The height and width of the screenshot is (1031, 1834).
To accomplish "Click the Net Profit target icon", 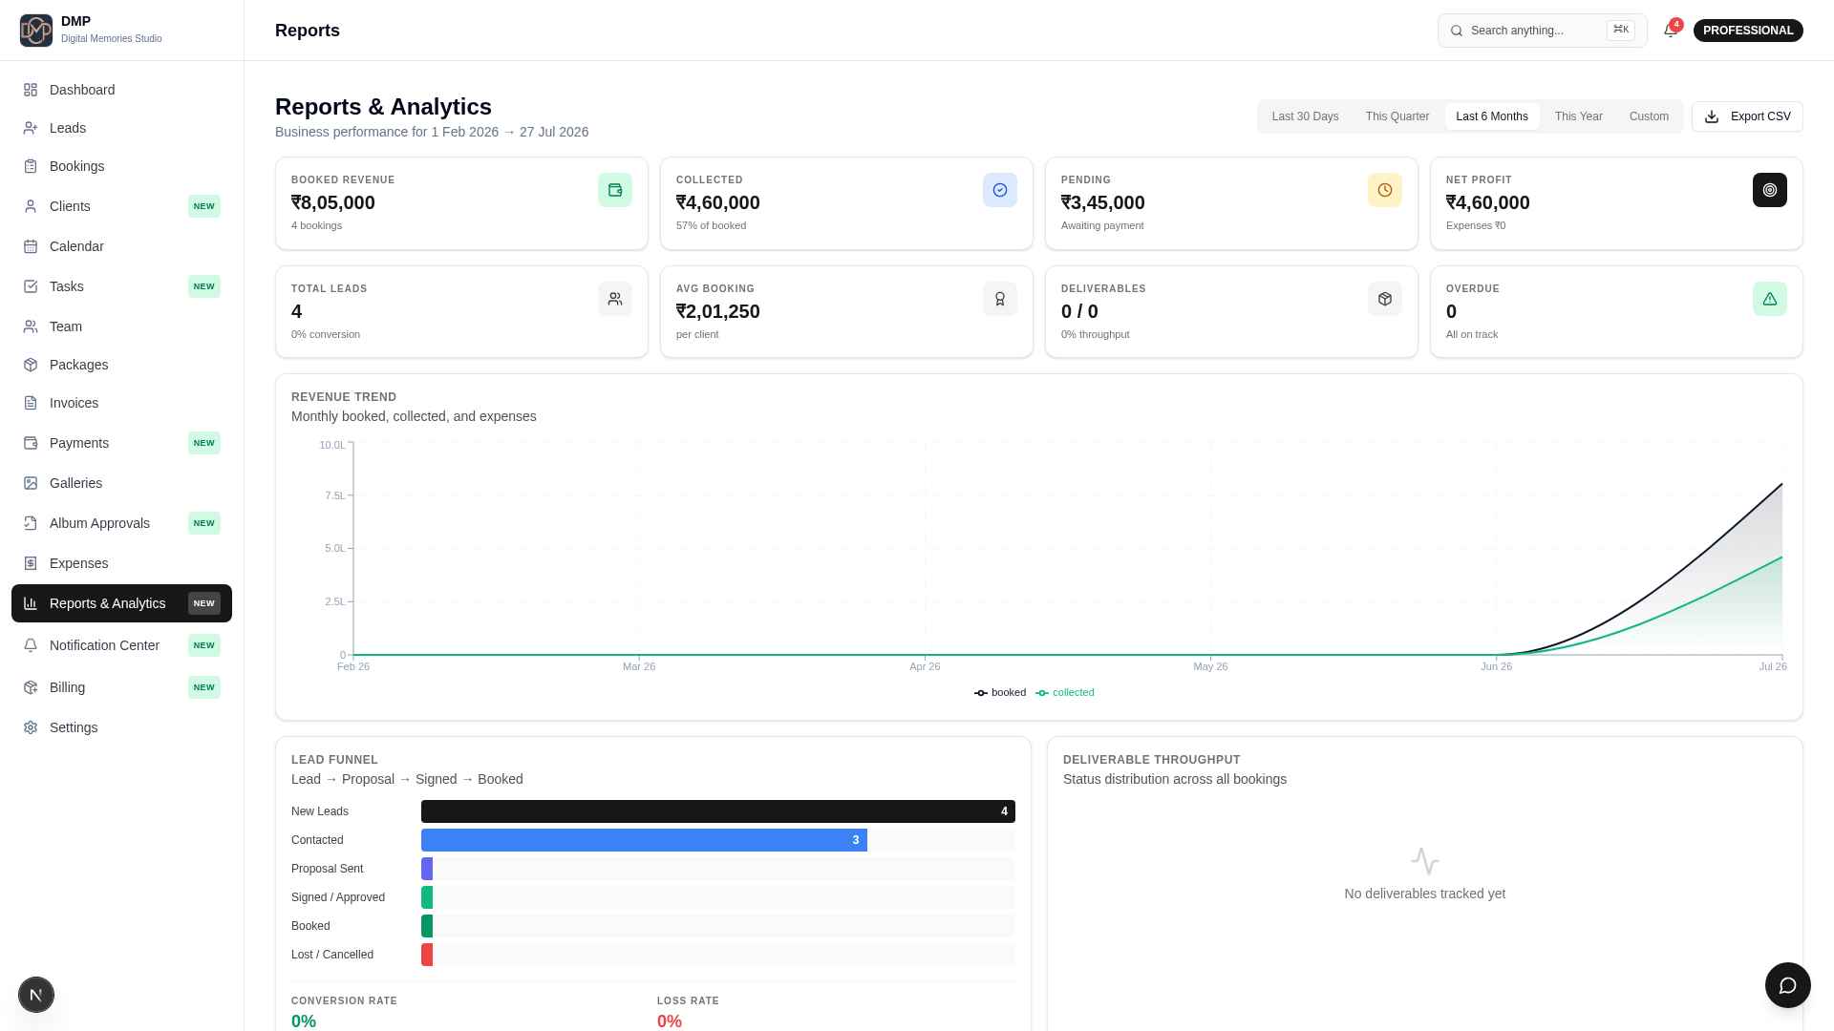I will (x=1770, y=190).
